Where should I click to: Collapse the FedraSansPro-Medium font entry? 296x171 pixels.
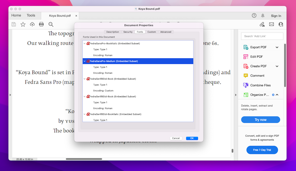[84, 61]
